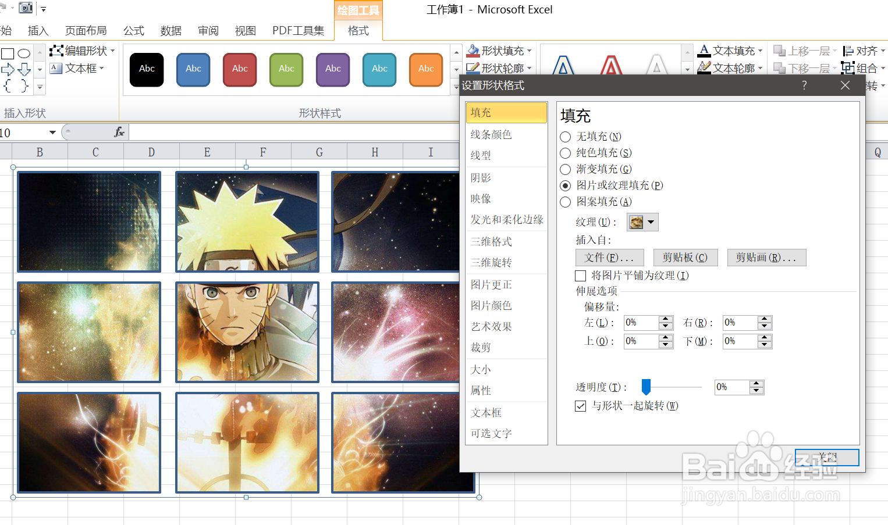Open the 公式 ribbon tab
The image size is (888, 525).
(x=134, y=31)
